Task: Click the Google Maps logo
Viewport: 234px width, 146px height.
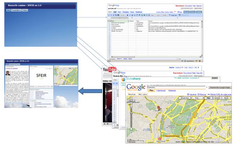Action: 136,87
